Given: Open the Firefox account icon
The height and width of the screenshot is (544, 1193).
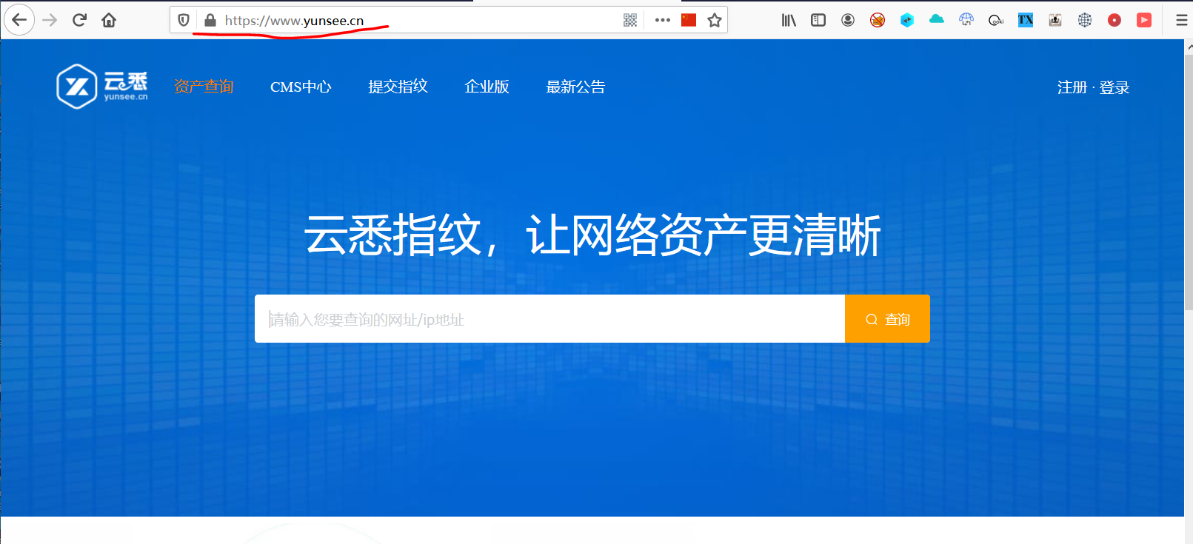Looking at the screenshot, I should click(x=848, y=20).
